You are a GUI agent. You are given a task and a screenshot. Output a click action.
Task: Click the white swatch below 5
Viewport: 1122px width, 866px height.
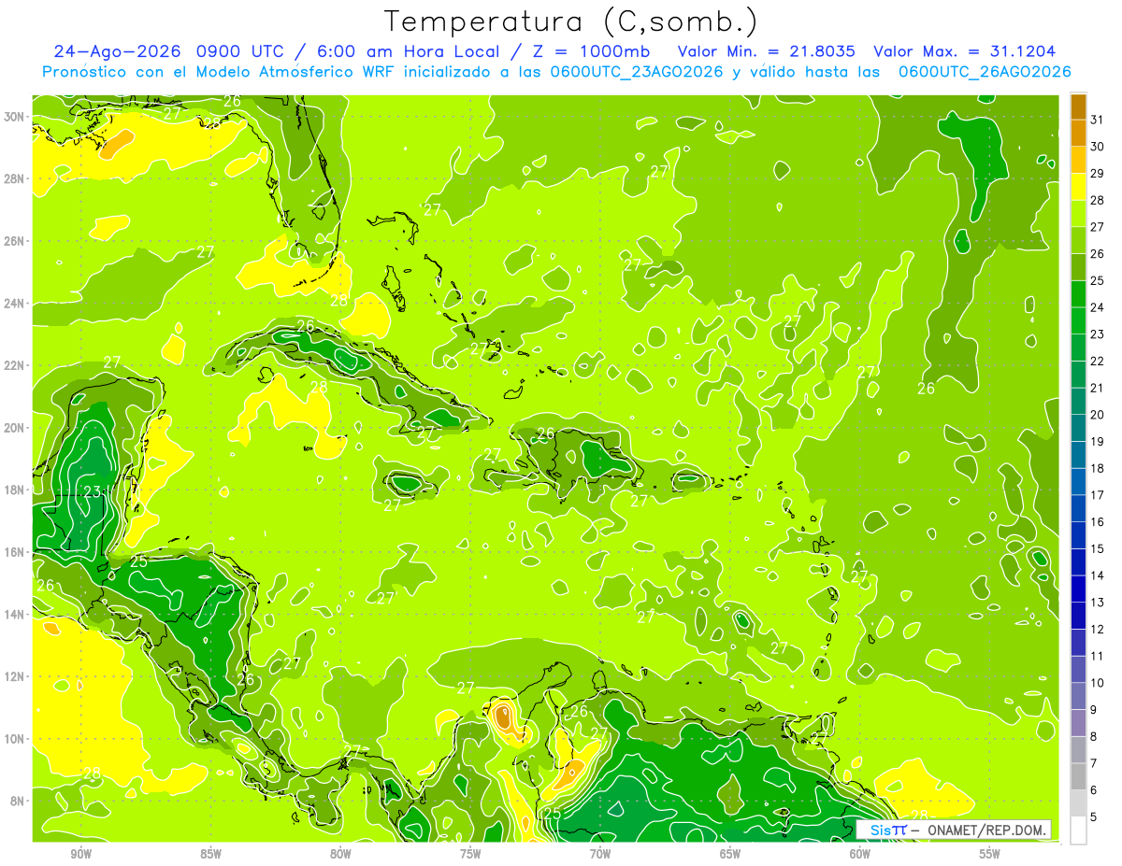1078,830
